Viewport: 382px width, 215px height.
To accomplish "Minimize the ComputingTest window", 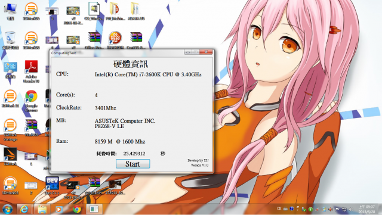I will pyautogui.click(x=187, y=52).
